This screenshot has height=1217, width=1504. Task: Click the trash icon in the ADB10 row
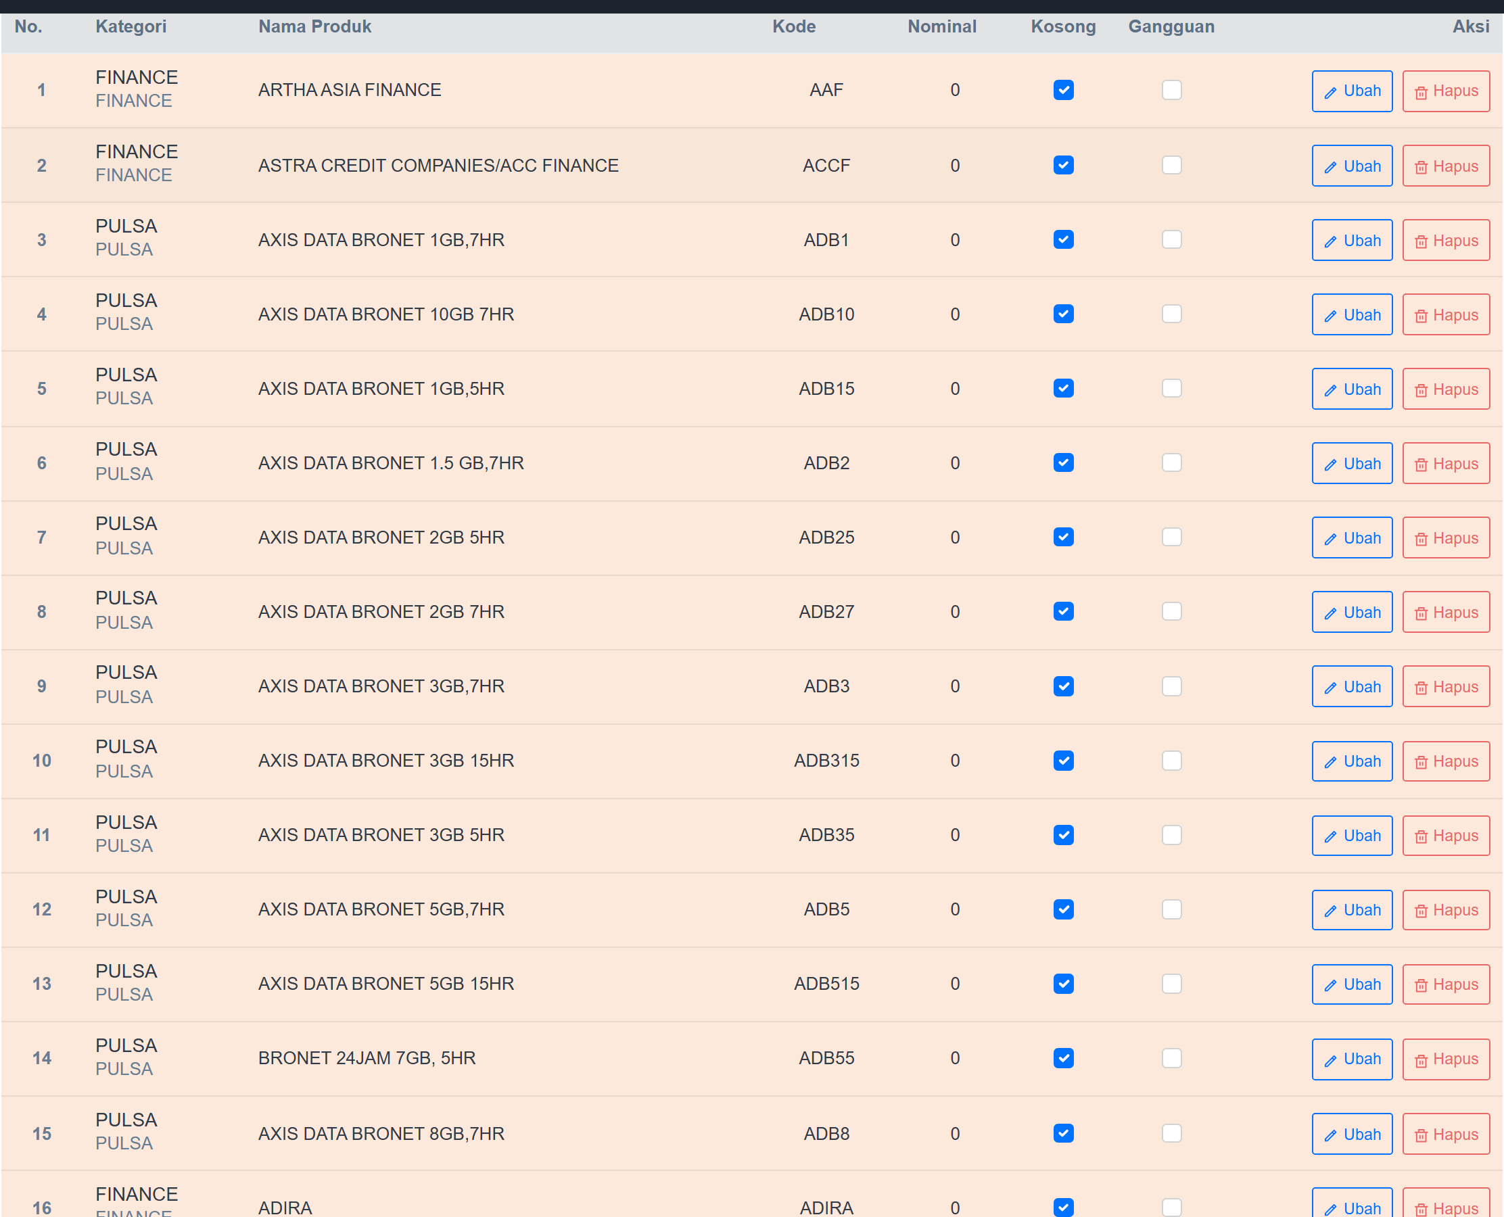pos(1421,316)
